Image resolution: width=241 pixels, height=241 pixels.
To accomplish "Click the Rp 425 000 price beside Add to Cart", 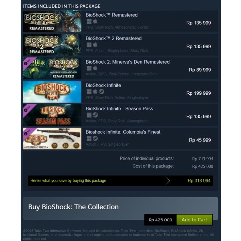I will [x=160, y=220].
